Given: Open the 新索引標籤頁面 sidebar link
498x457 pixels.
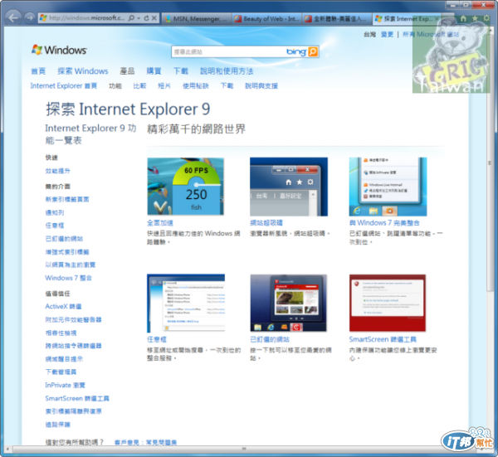Looking at the screenshot, I should point(67,199).
